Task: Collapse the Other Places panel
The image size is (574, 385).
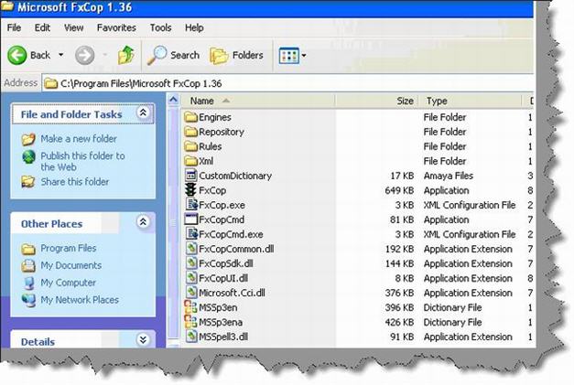Action: 143,221
